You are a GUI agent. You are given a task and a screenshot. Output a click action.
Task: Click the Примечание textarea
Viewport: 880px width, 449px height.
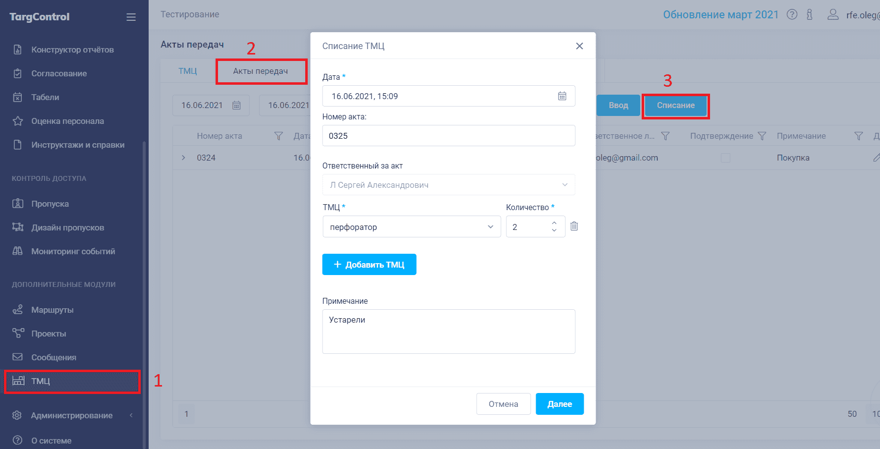(448, 332)
